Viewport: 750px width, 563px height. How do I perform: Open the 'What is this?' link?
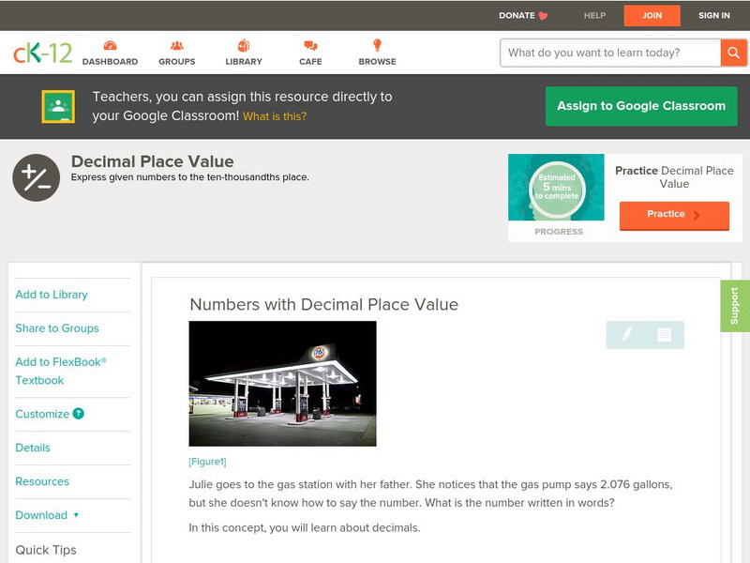click(275, 116)
